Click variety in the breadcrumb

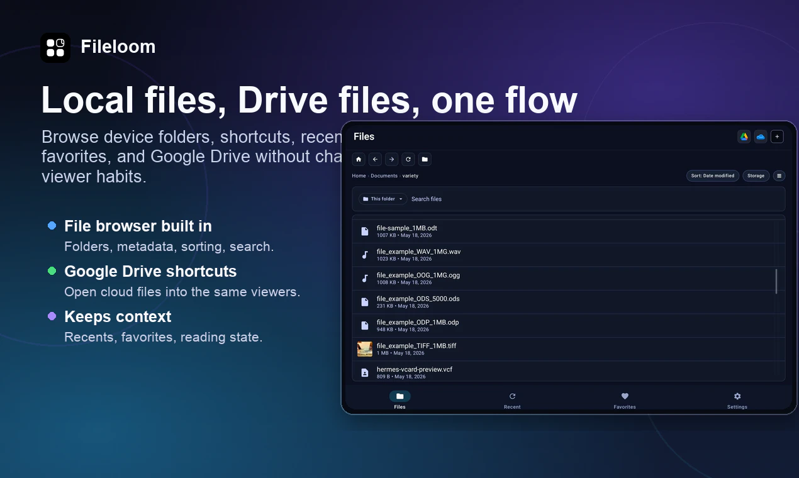(x=410, y=176)
